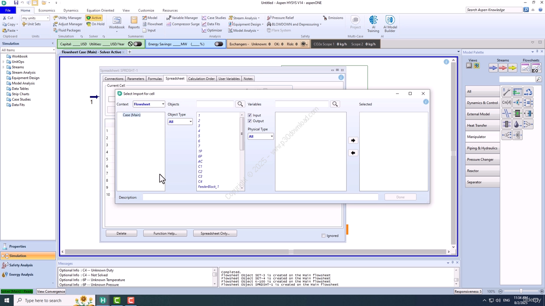
Task: Open the Object Type dropdown
Action: tap(180, 122)
